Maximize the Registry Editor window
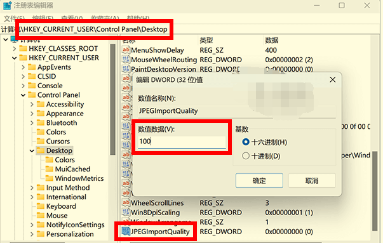The image size is (383, 243). [x=342, y=5]
